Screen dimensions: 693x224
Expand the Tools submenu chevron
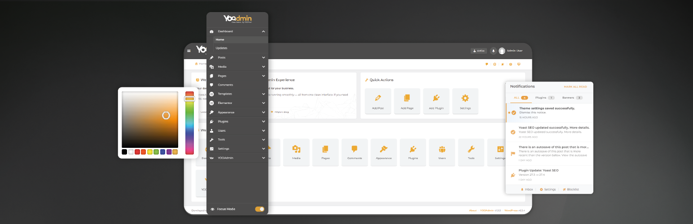(x=263, y=139)
